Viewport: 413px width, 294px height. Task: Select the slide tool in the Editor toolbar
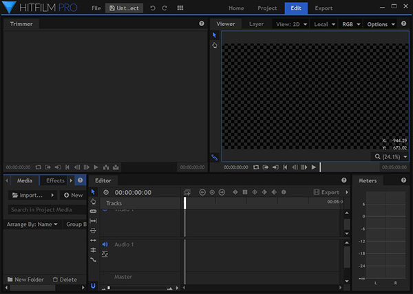pyautogui.click(x=93, y=231)
